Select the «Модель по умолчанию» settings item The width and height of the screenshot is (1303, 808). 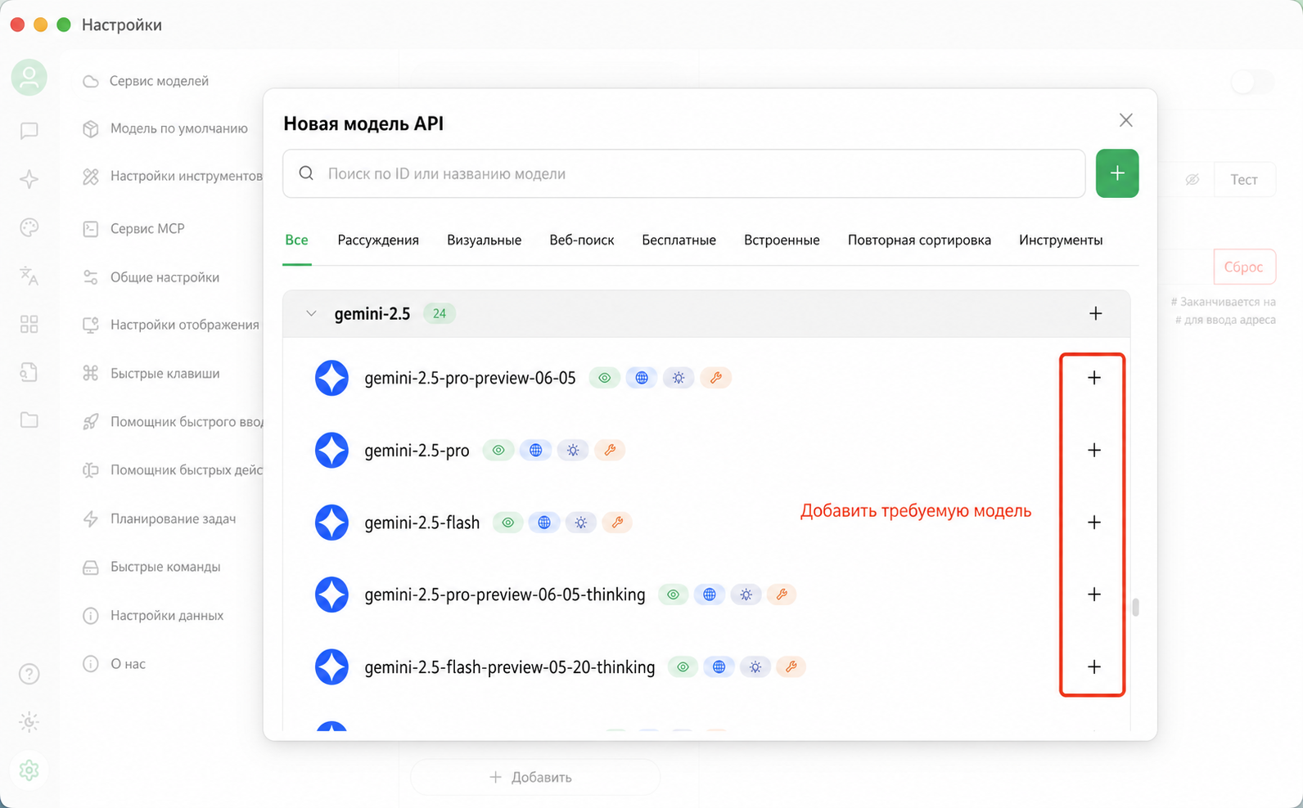[165, 128]
